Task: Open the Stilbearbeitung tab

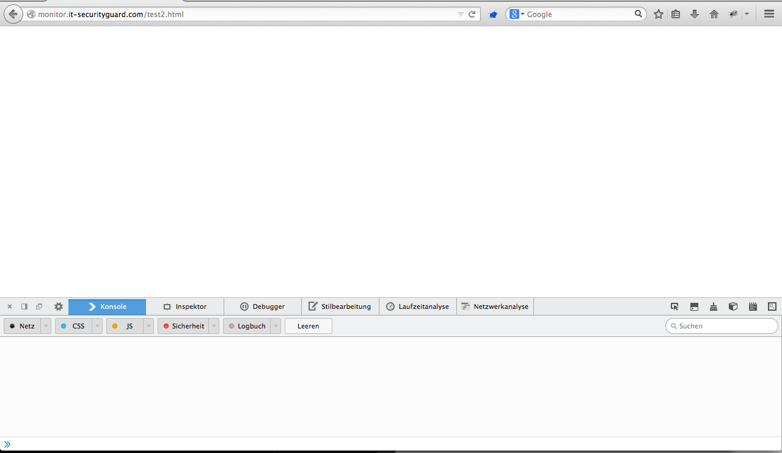Action: pos(340,306)
